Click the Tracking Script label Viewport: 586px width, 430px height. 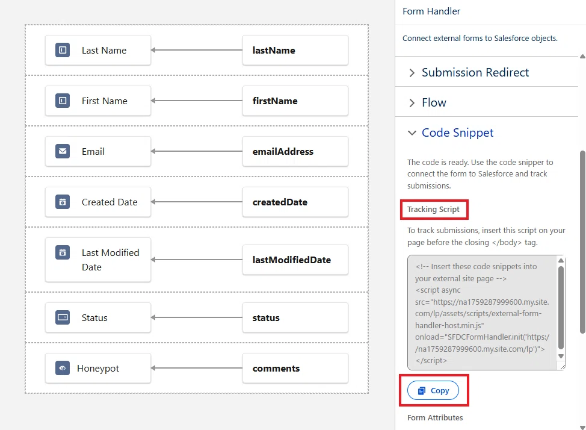433,209
